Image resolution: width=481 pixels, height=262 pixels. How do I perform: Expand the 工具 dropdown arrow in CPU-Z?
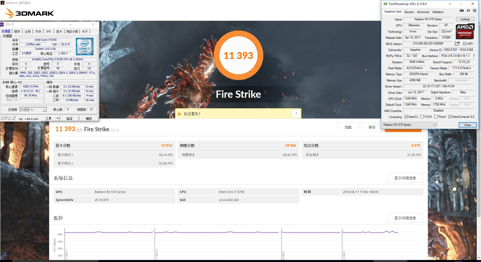[57, 118]
